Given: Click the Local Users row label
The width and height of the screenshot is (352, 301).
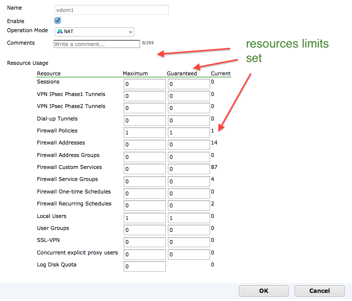Looking at the screenshot, I should point(52,216).
